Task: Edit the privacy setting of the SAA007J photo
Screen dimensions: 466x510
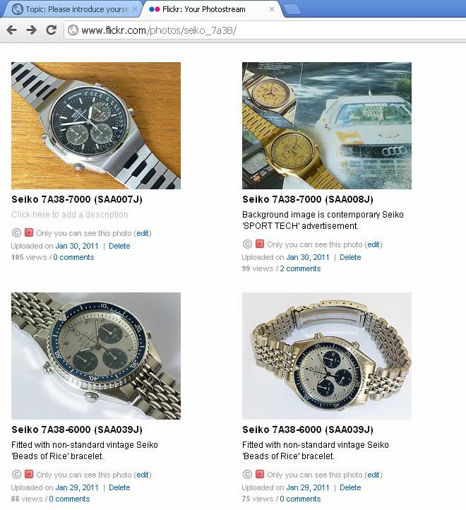Action: [143, 233]
